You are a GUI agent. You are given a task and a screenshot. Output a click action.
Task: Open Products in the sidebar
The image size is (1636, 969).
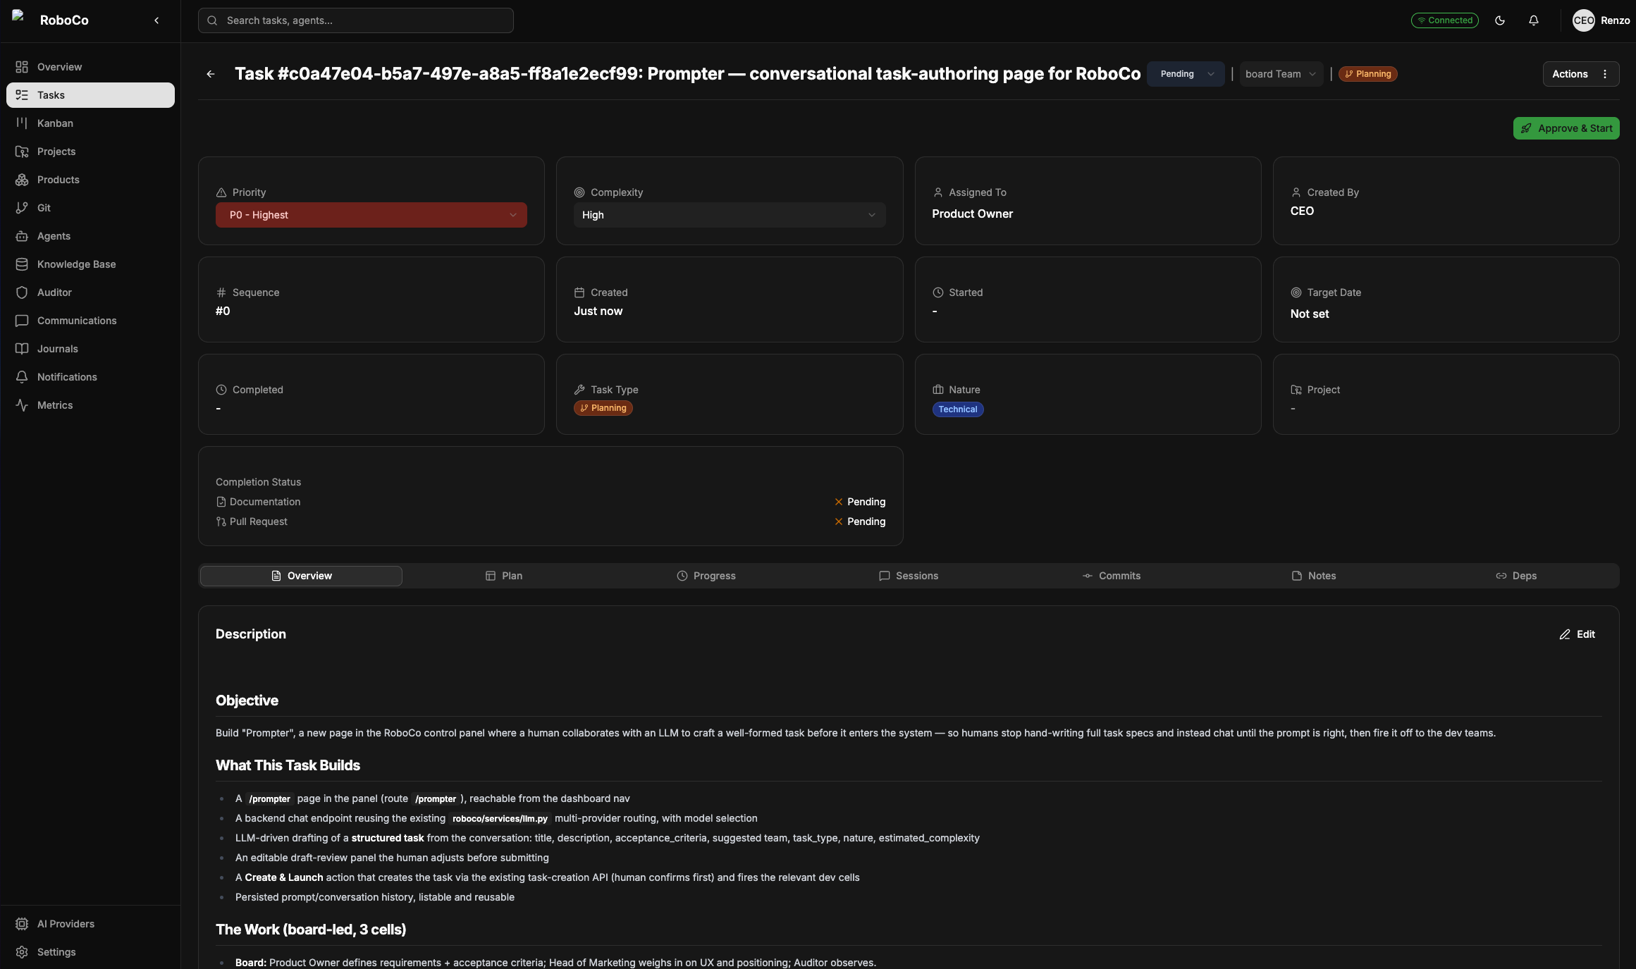[90, 180]
